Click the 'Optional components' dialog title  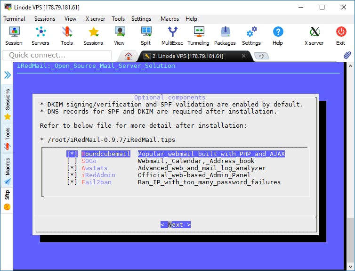[x=170, y=97]
